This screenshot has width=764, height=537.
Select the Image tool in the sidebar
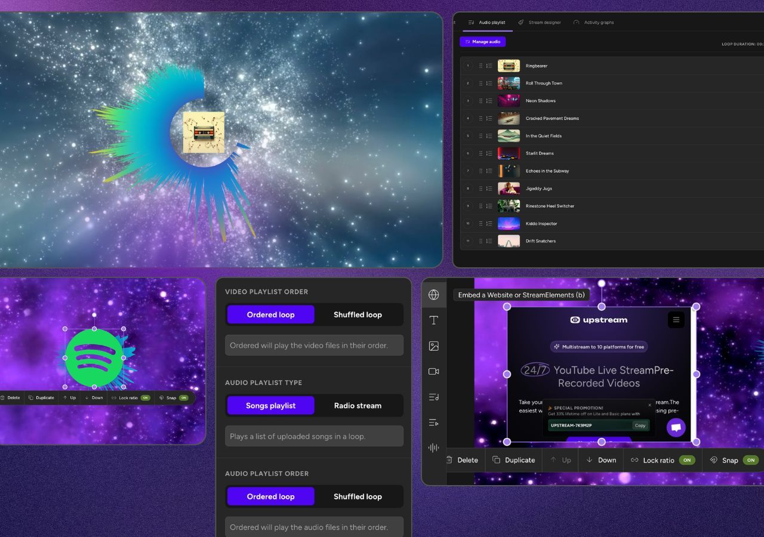point(434,346)
